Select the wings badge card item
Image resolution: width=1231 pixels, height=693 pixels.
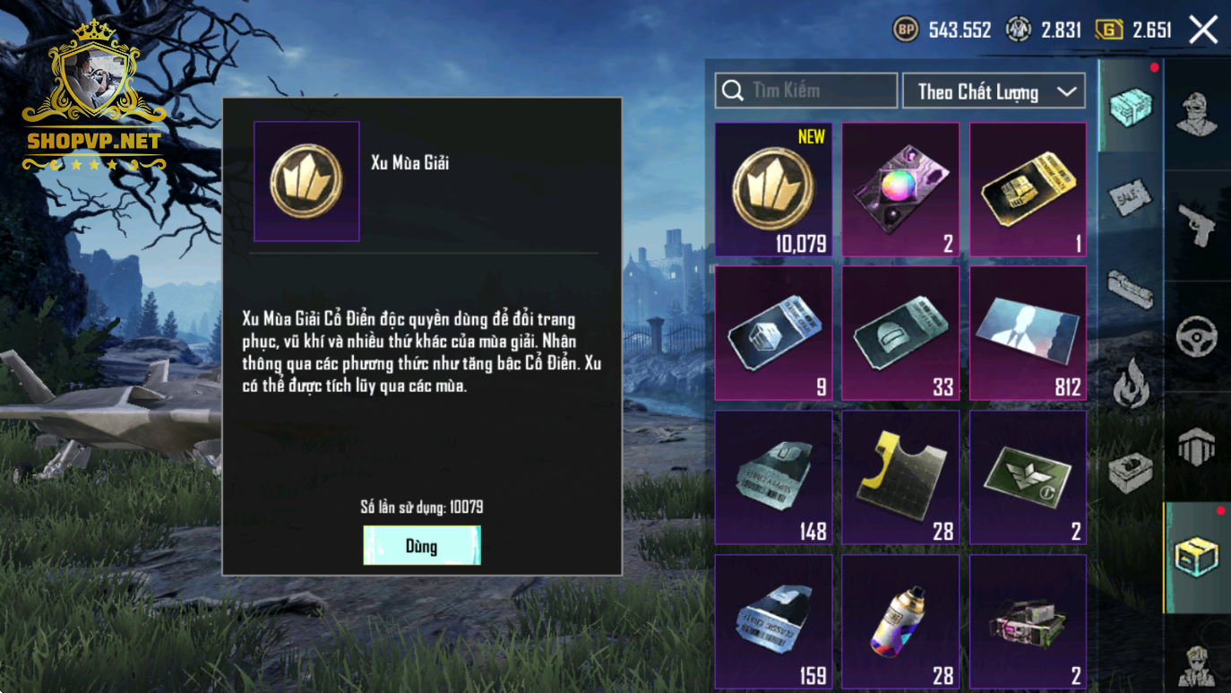(x=1028, y=478)
